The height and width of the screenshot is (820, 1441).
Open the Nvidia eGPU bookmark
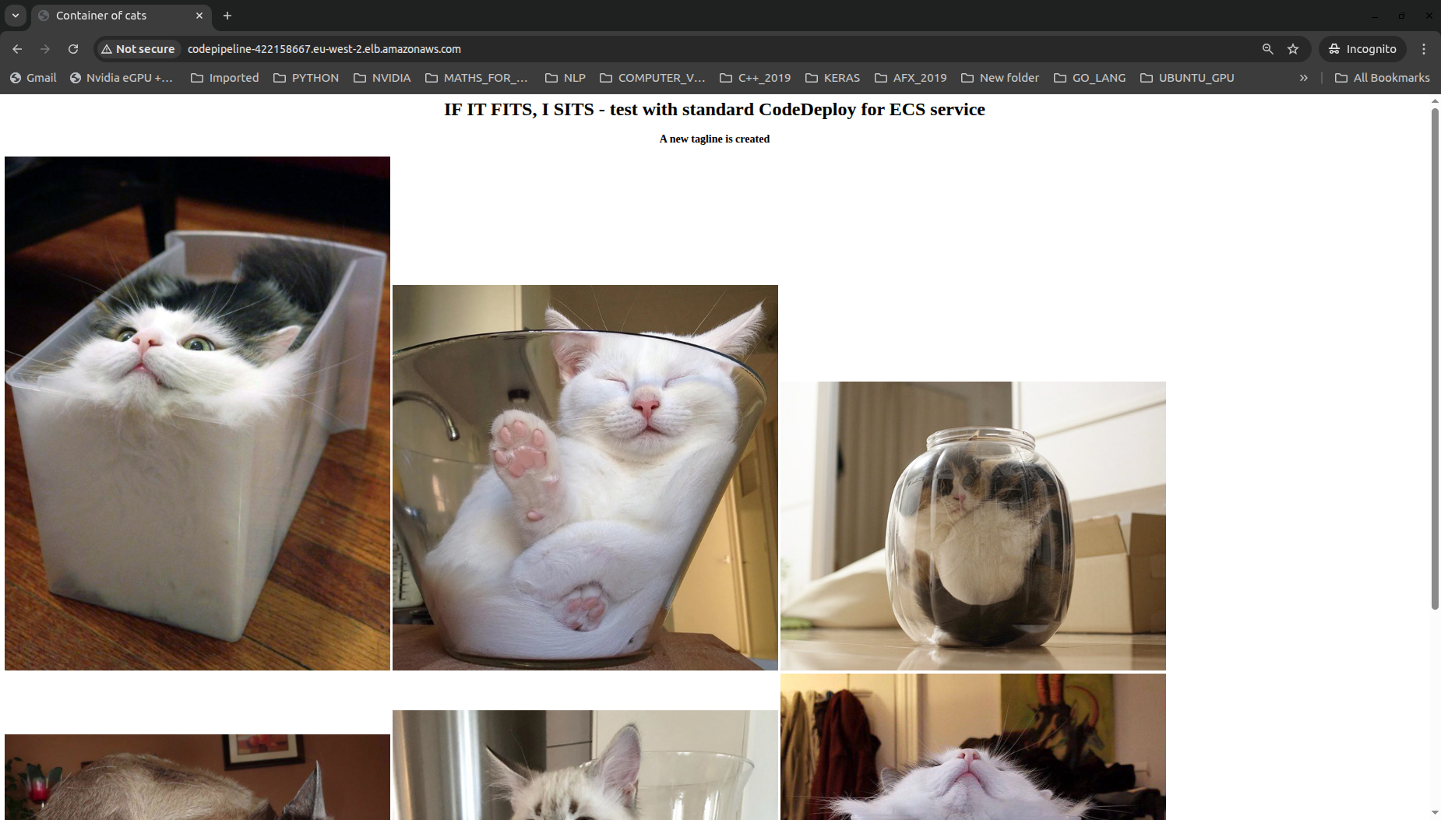122,78
